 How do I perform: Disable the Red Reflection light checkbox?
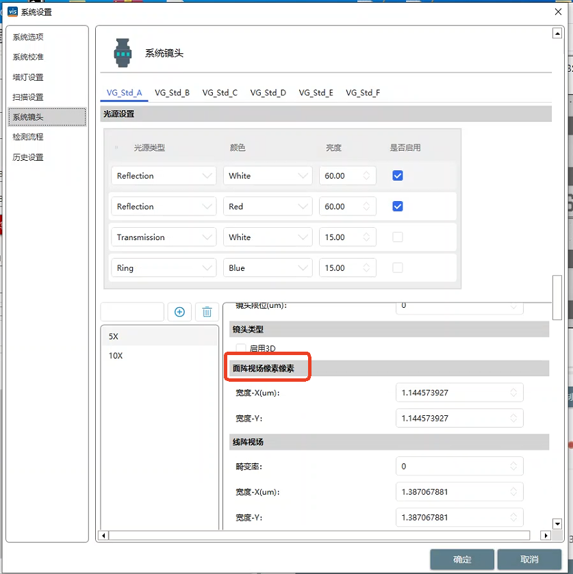(x=398, y=207)
